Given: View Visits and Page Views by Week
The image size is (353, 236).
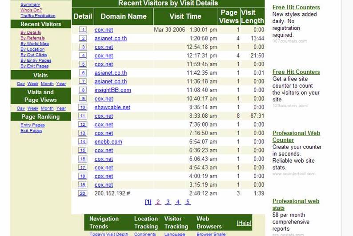Looking at the screenshot, I should tap(33, 108).
